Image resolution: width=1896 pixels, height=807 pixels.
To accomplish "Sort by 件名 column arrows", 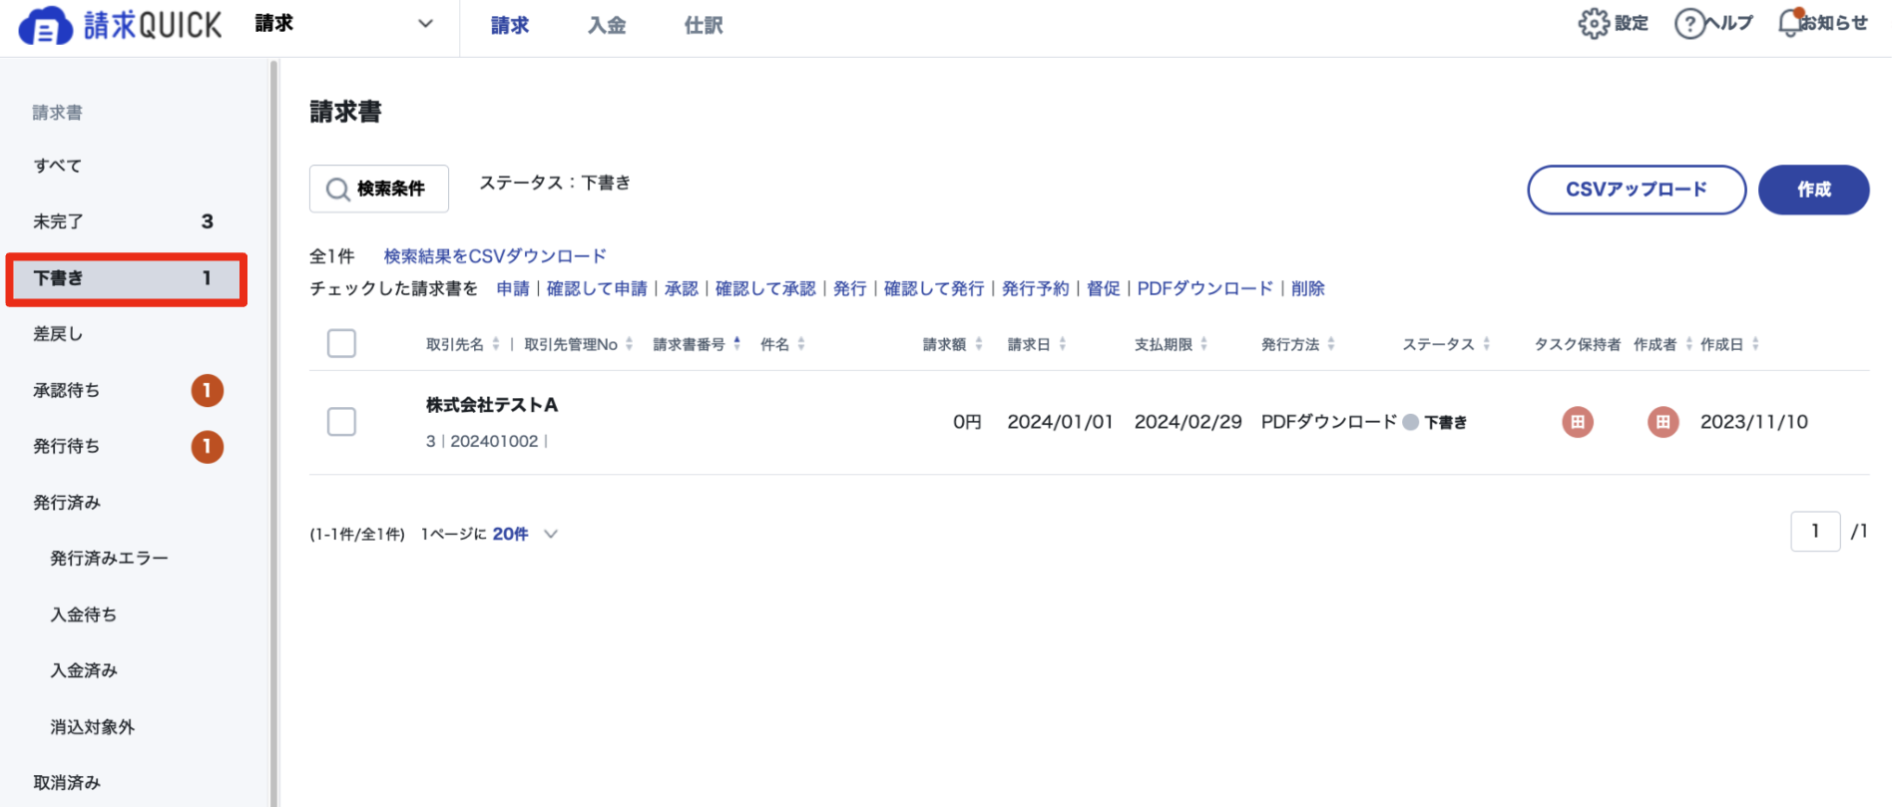I will [801, 344].
